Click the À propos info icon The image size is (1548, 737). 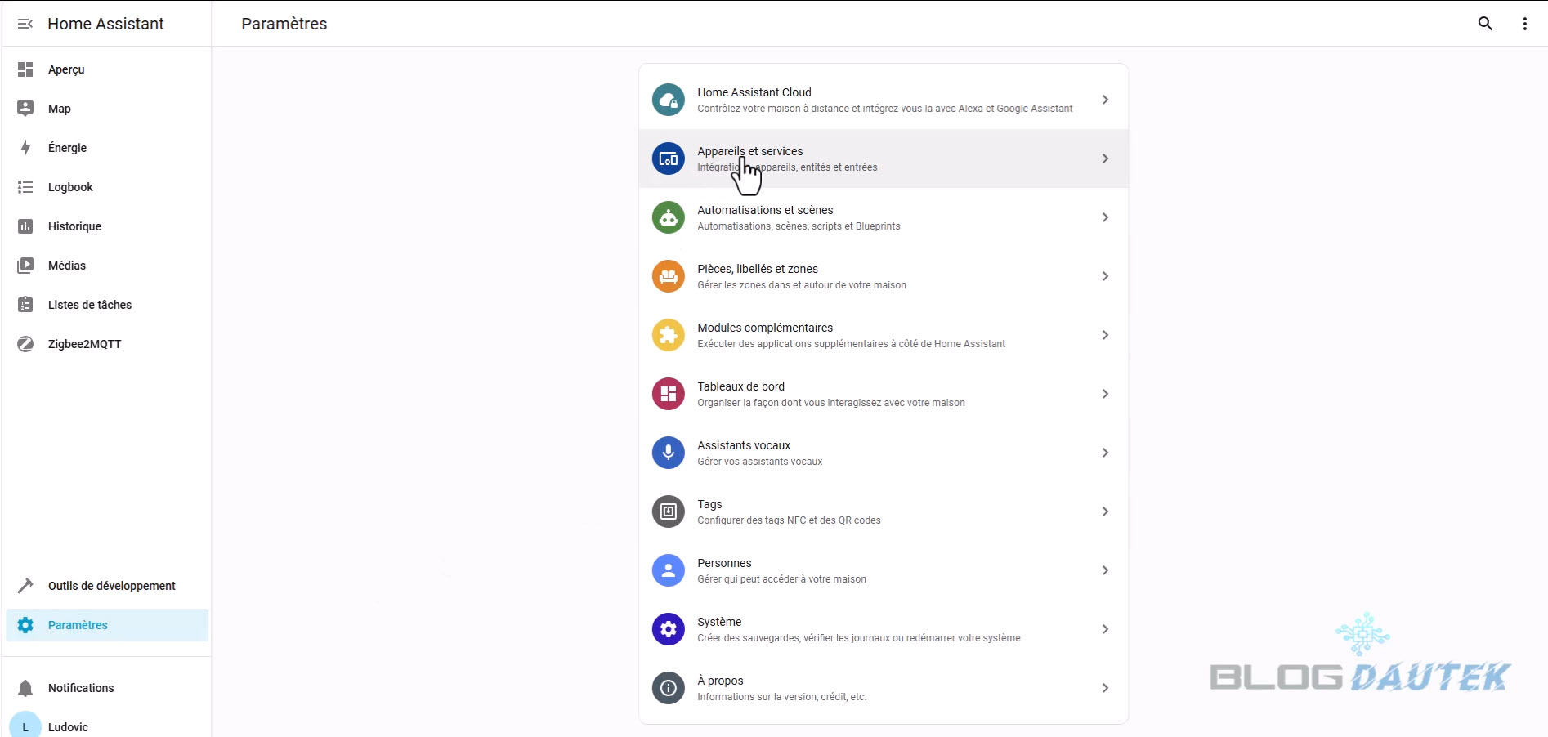668,688
